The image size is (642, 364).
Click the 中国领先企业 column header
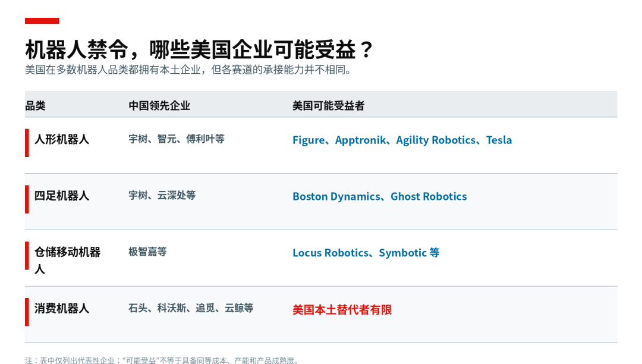pos(159,106)
